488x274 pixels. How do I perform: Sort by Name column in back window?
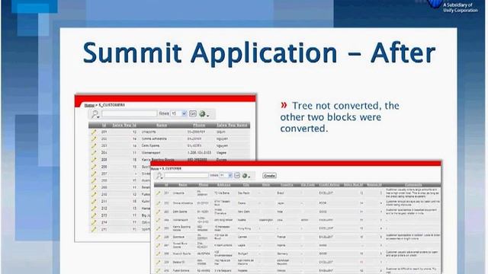[x=162, y=125]
